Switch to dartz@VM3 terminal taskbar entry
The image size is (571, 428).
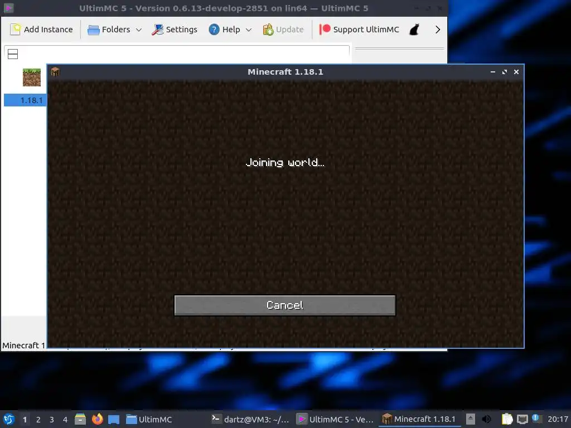251,419
